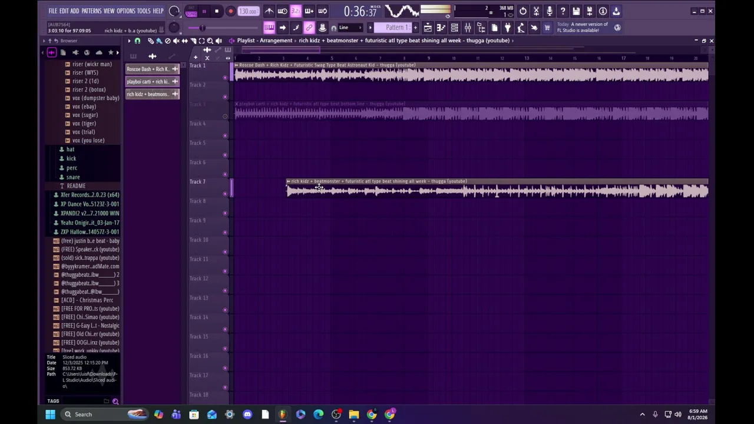Viewport: 754px width, 424px height.
Task: Open the project info icon
Action: [x=603, y=11]
